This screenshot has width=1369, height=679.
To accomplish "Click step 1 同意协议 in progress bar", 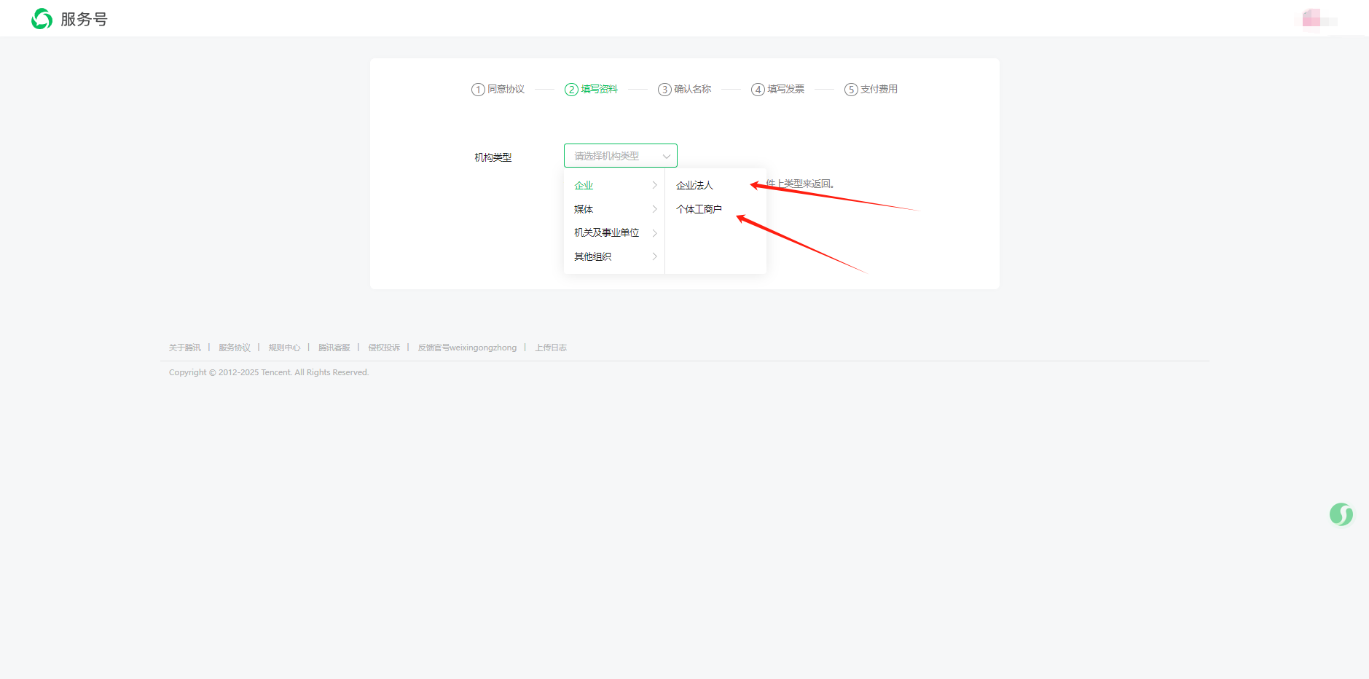I will click(x=498, y=89).
